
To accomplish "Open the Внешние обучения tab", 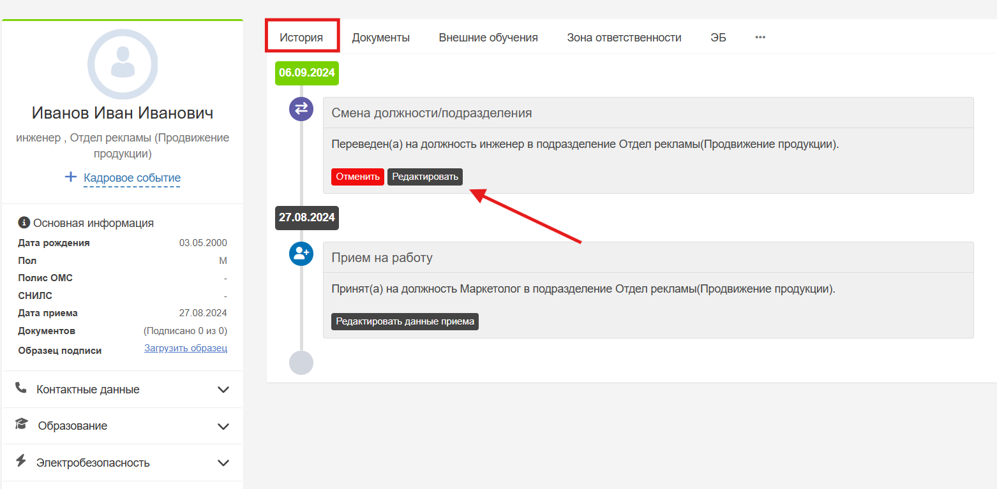I will 488,37.
